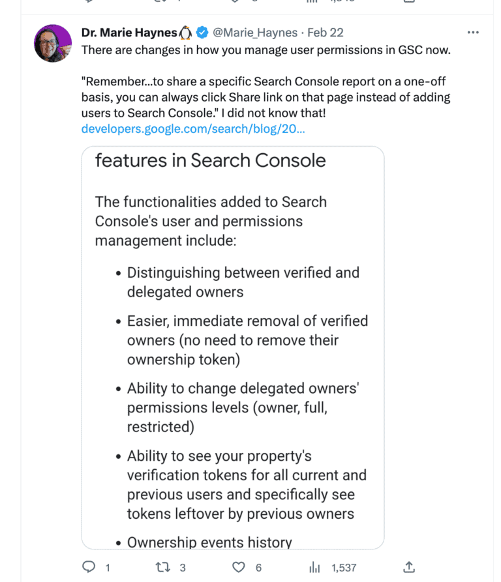Click the blue verified badge
Viewport: 501px width, 582px height.
point(203,33)
